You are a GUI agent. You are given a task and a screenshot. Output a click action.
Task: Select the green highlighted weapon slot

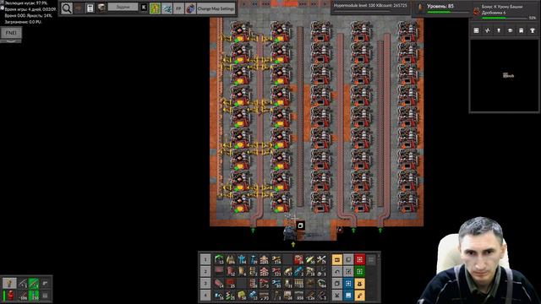(x=34, y=284)
